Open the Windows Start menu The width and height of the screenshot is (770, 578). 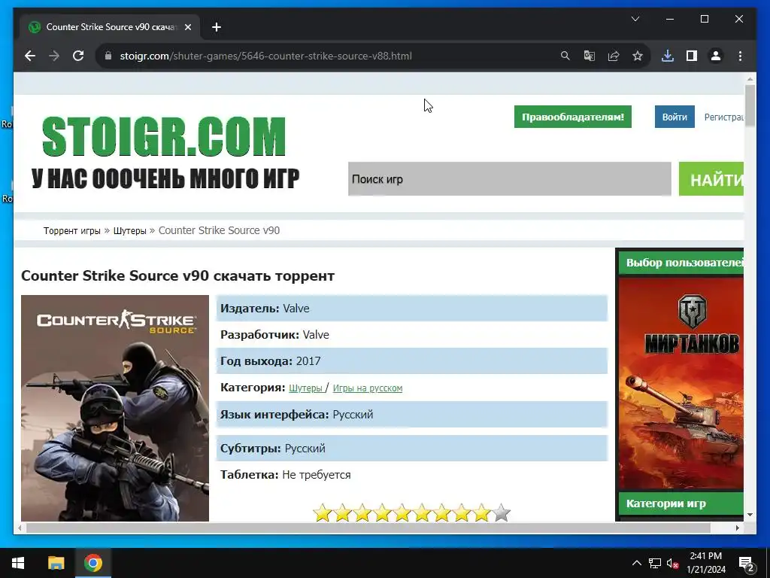click(18, 563)
